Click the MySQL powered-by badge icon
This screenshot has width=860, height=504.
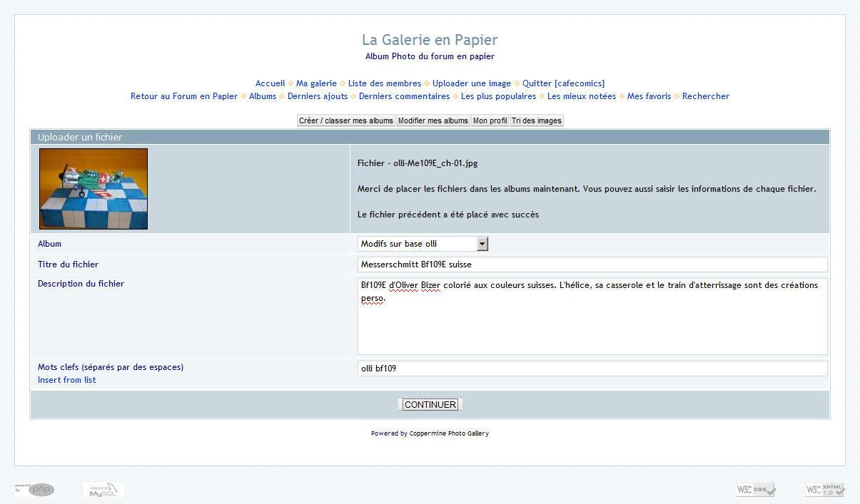coord(103,490)
